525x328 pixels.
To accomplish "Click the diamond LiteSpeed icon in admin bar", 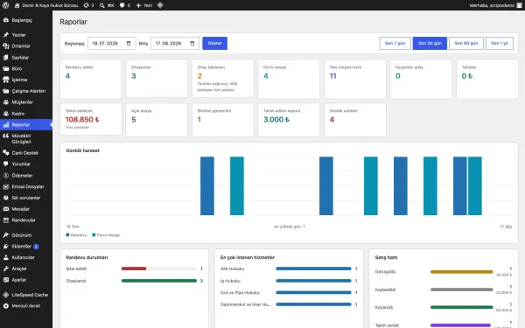I will 160,5.
